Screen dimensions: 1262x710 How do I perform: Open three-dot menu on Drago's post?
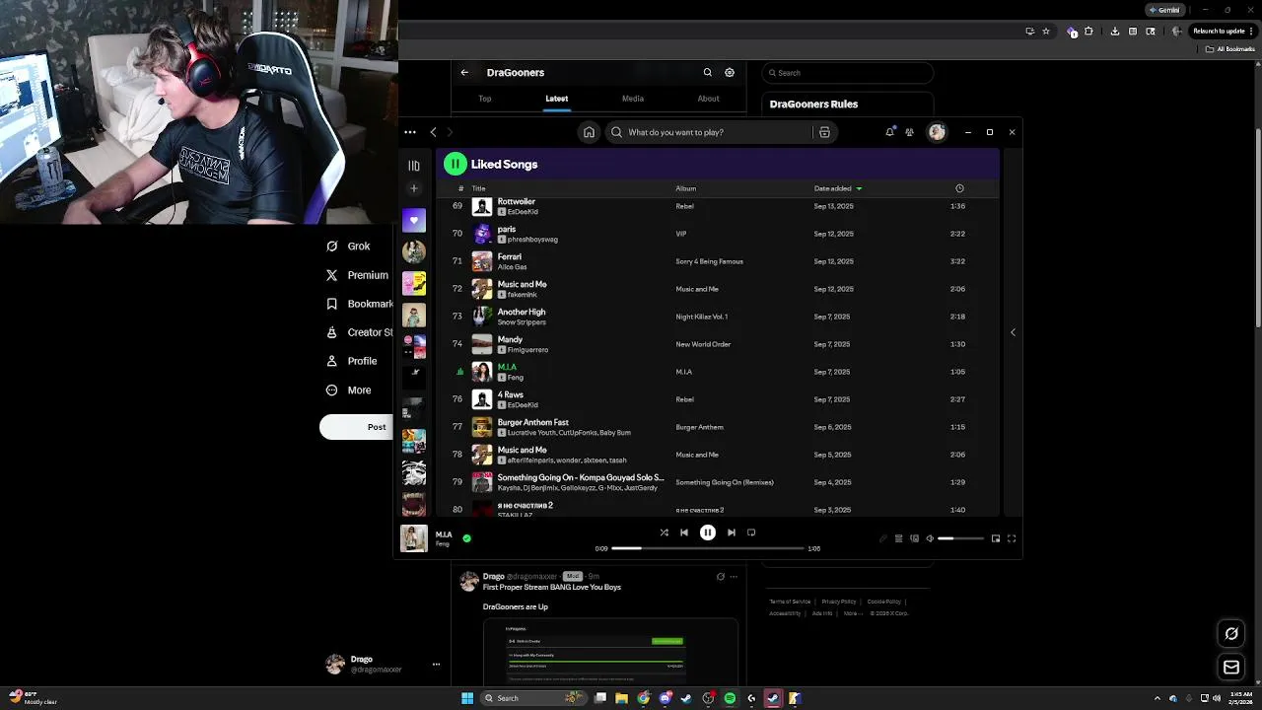[x=733, y=577]
